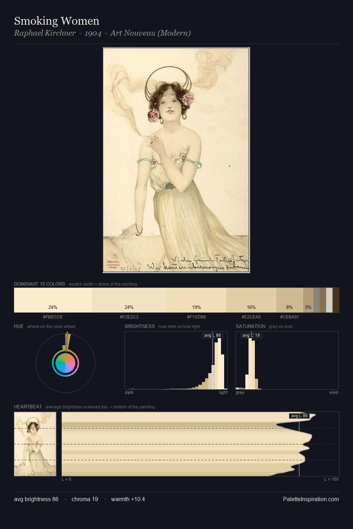This screenshot has width=353, height=529.
Task: Click the 'dark' axis label
Action: coord(129,393)
